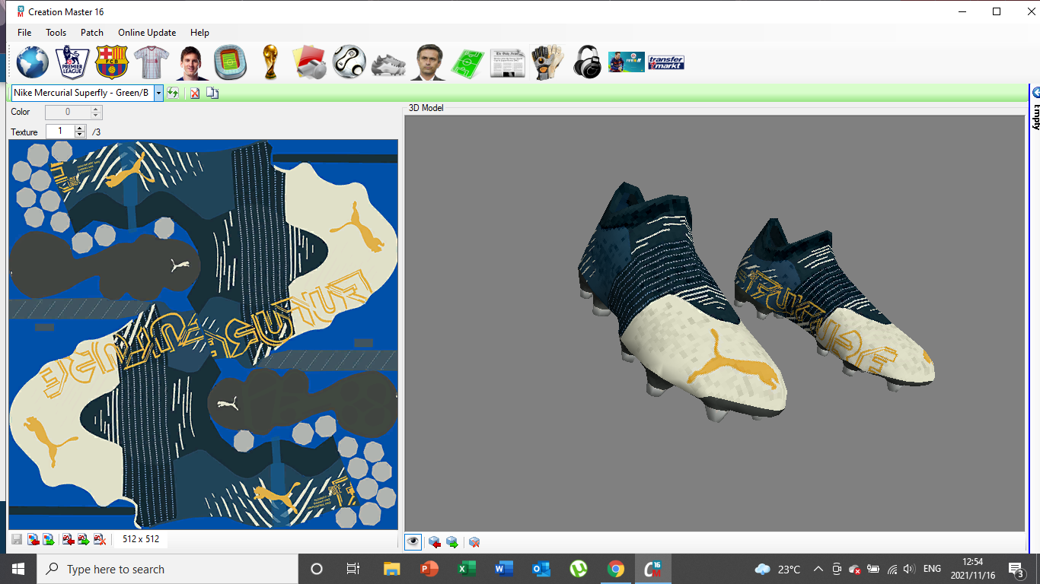This screenshot has height=584, width=1040.
Task: Show hidden system tray icons chevron
Action: click(818, 569)
